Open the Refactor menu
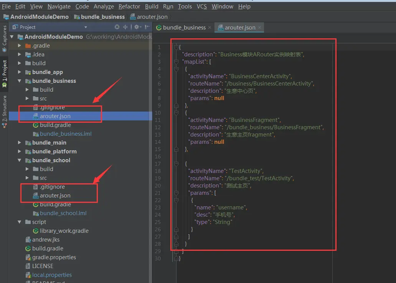 (129, 6)
